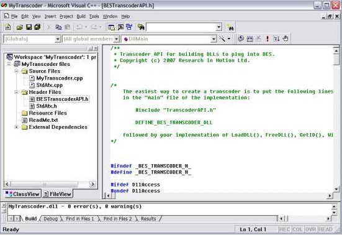This screenshot has width=342, height=235.
Task: Select the Results output tab
Action: click(148, 219)
